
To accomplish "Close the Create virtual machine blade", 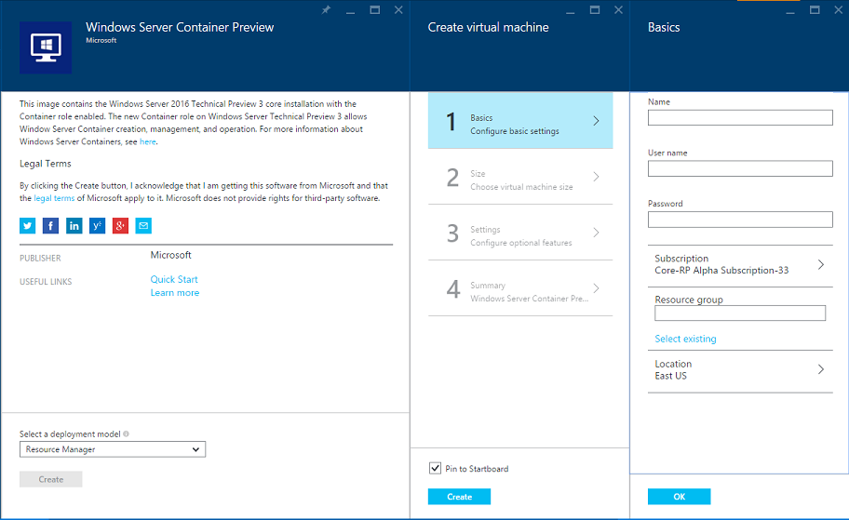I will 618,9.
